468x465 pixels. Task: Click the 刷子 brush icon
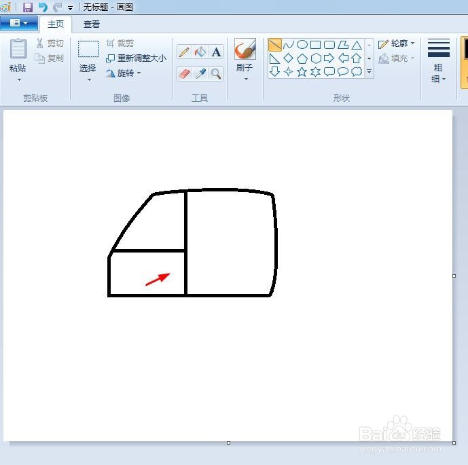(245, 49)
